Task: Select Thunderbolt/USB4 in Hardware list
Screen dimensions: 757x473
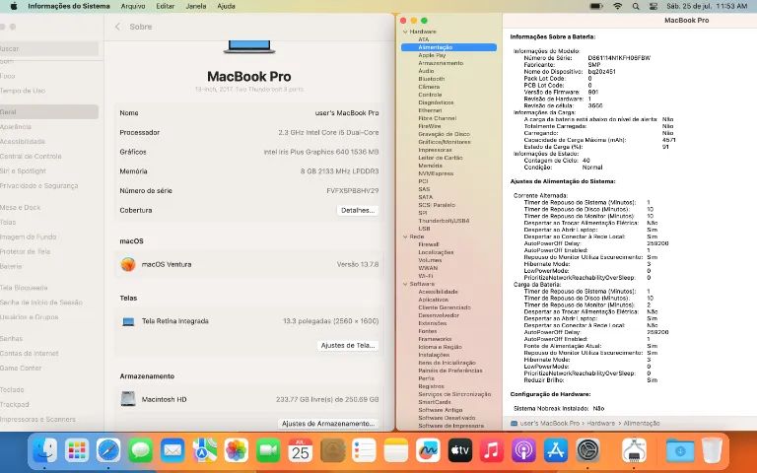Action: click(444, 221)
